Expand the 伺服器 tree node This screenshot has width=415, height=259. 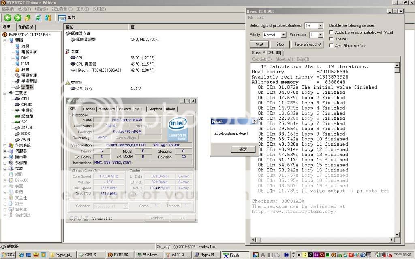[5, 151]
